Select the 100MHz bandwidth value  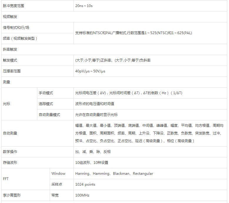(x=82, y=195)
